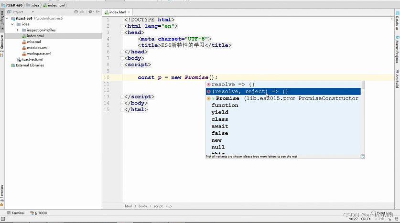Click the Scroll from Source target icon
This screenshot has width=400, height=223.
pos(76,12)
